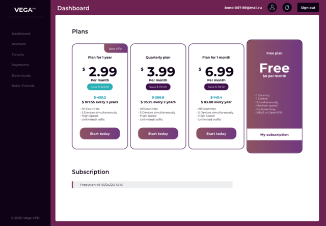Click the Best offer ribbon label
The width and height of the screenshot is (326, 226).
click(x=116, y=49)
